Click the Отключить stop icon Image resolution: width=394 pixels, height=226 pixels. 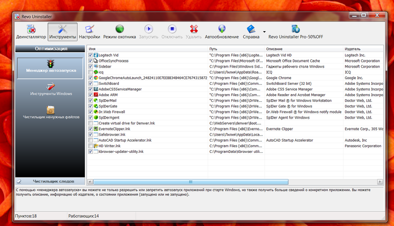point(172,29)
